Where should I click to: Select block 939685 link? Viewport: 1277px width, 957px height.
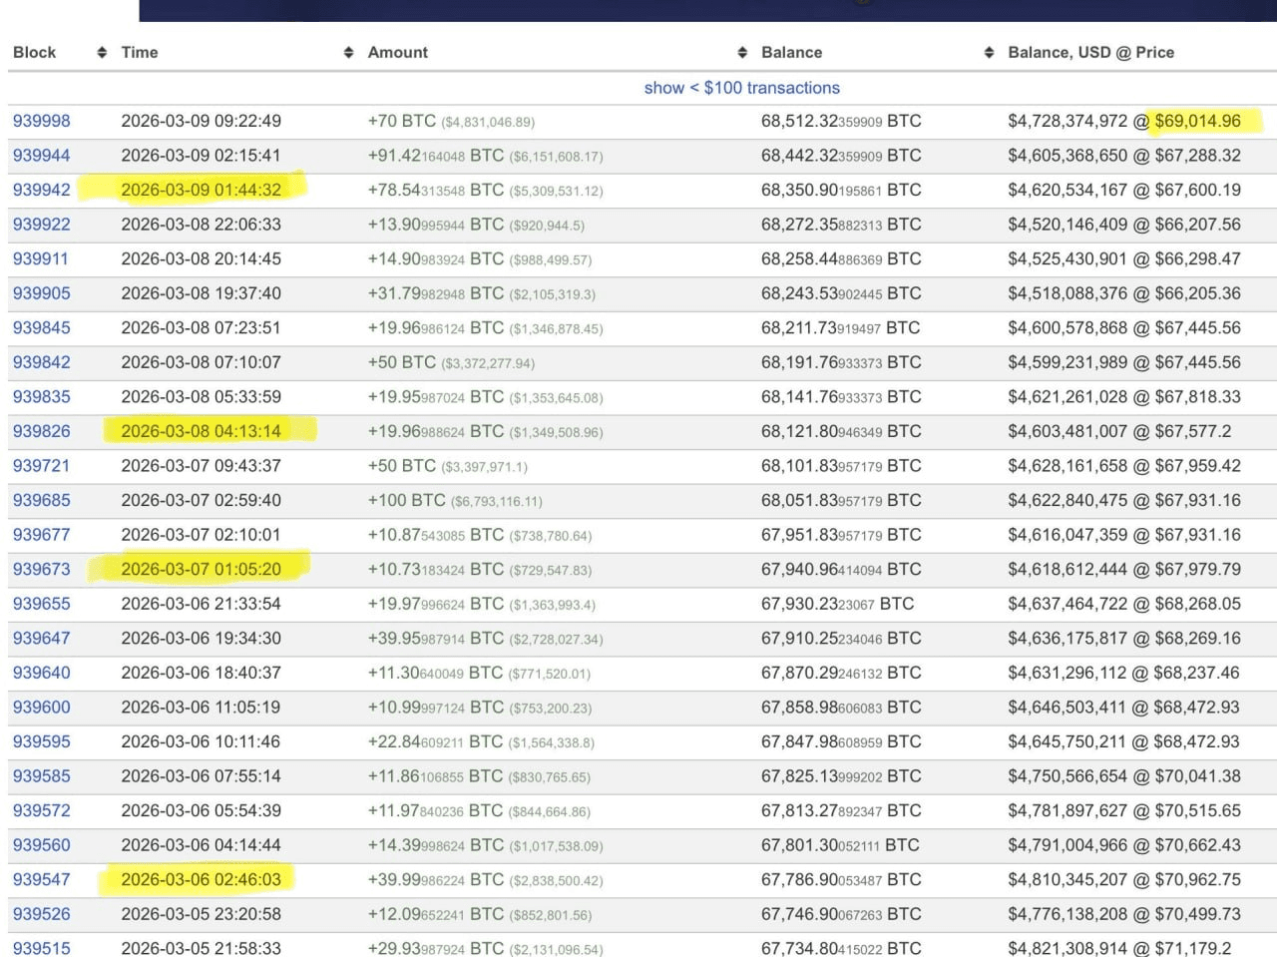42,500
